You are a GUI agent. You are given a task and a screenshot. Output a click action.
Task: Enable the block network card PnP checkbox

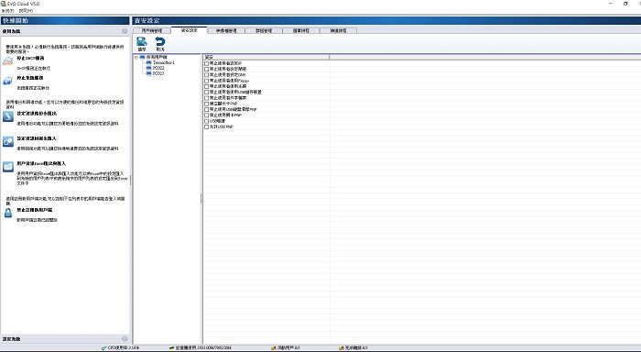click(206, 115)
